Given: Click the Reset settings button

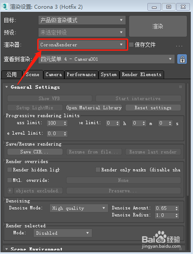Looking at the screenshot, I should pyautogui.click(x=153, y=108).
